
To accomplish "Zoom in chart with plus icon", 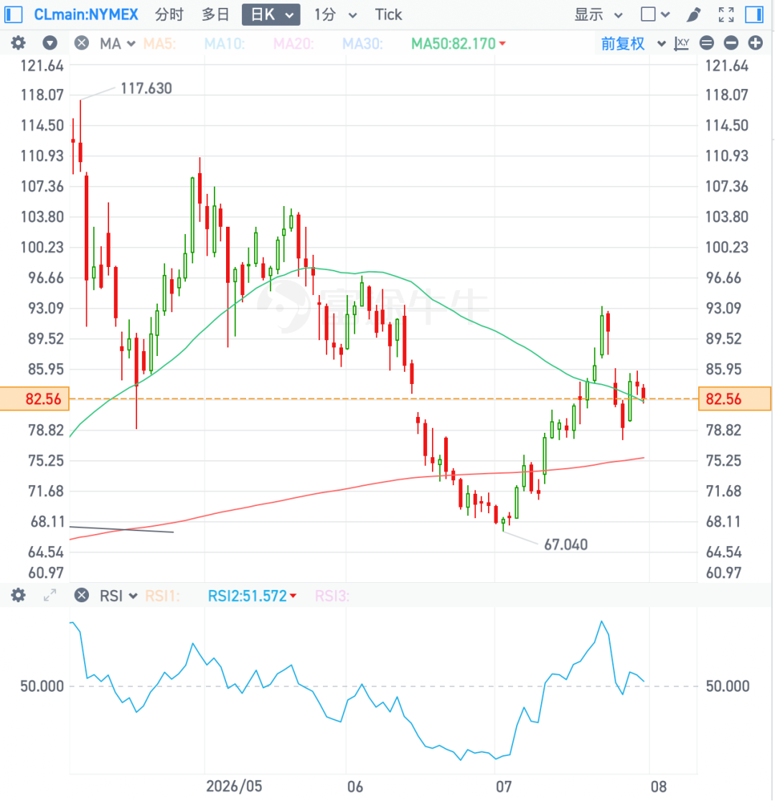I will [756, 43].
